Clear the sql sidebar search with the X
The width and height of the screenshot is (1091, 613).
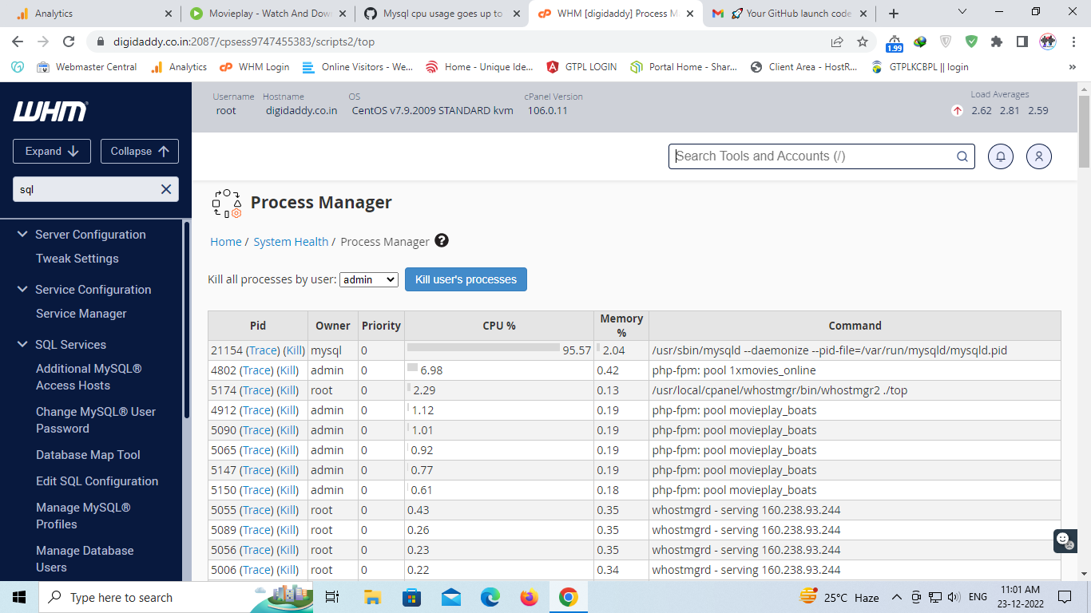coord(165,189)
